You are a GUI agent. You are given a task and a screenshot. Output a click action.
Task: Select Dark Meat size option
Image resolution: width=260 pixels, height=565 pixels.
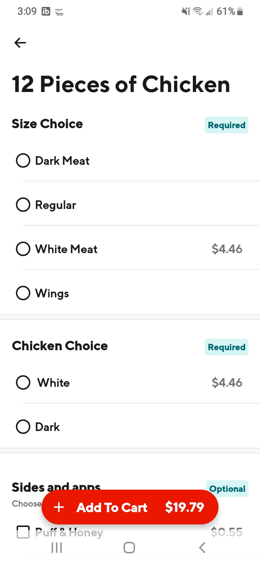tap(23, 160)
